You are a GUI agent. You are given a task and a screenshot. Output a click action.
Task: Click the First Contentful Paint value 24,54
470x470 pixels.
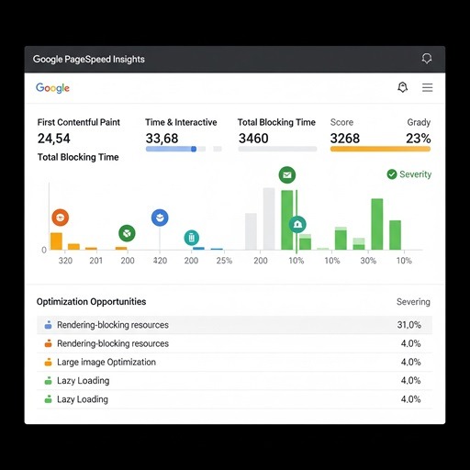tap(54, 139)
